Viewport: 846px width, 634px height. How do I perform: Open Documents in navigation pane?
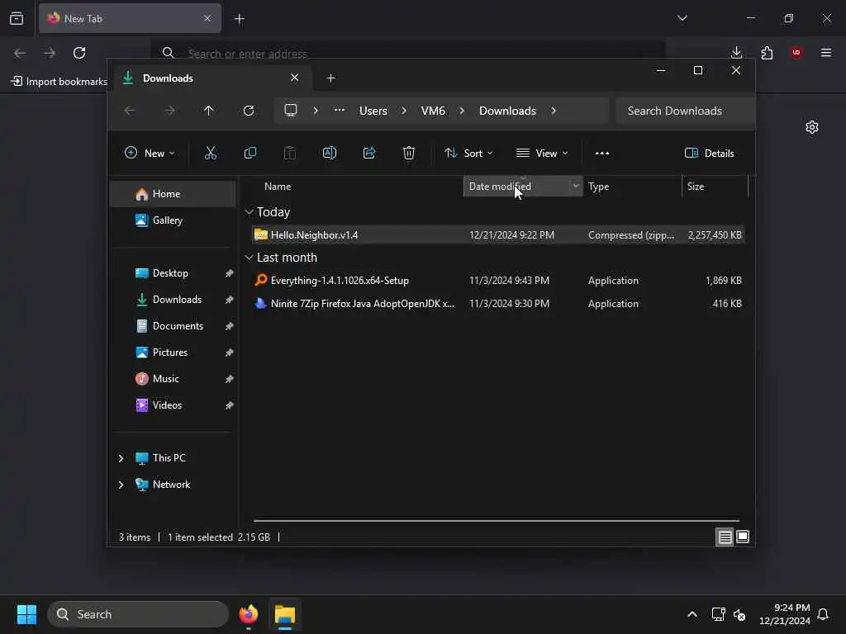coord(173,325)
